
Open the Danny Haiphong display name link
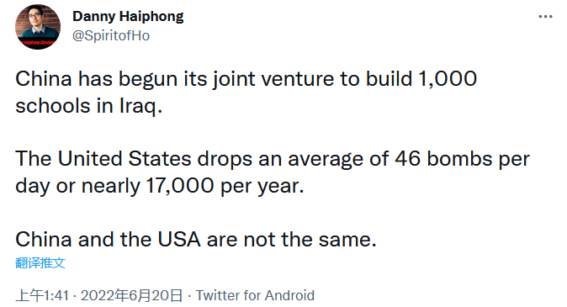(128, 17)
